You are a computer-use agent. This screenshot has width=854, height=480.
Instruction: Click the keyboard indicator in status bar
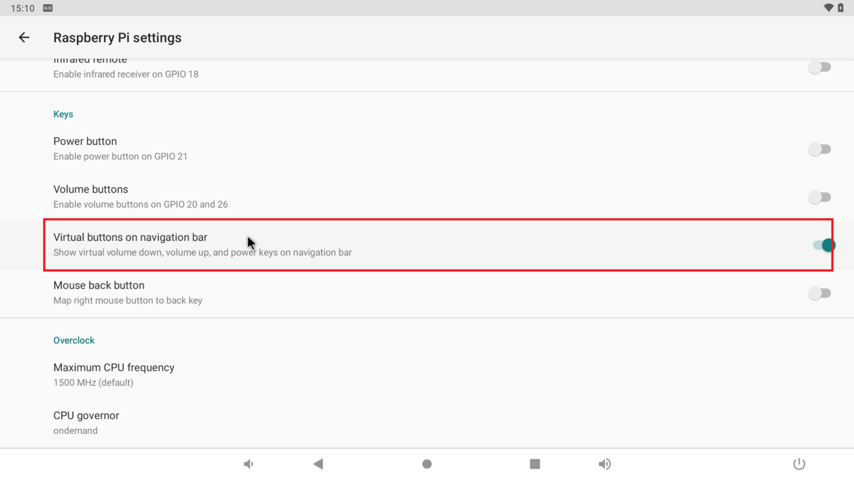coord(48,8)
